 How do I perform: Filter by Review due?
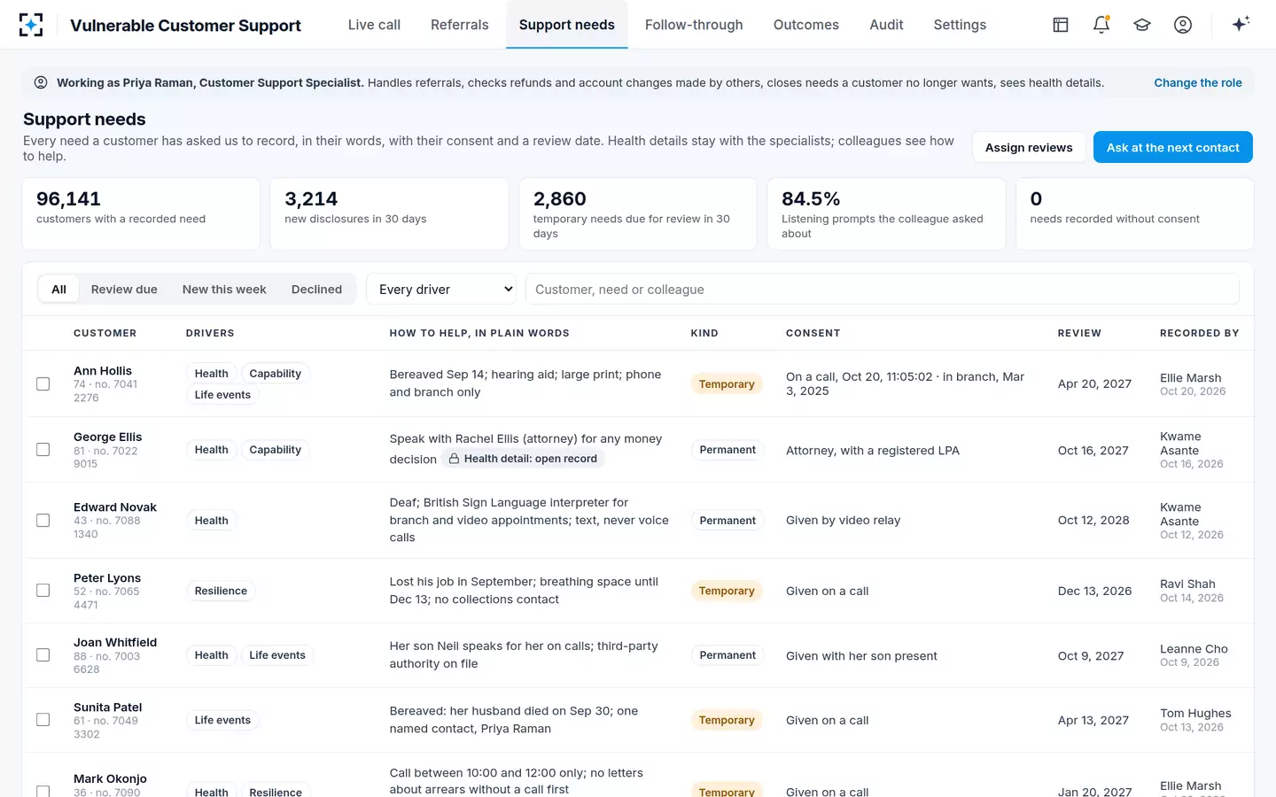tap(124, 289)
